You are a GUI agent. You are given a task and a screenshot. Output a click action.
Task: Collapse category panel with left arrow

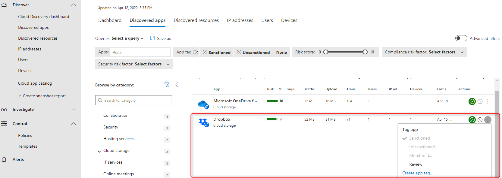coord(177,85)
